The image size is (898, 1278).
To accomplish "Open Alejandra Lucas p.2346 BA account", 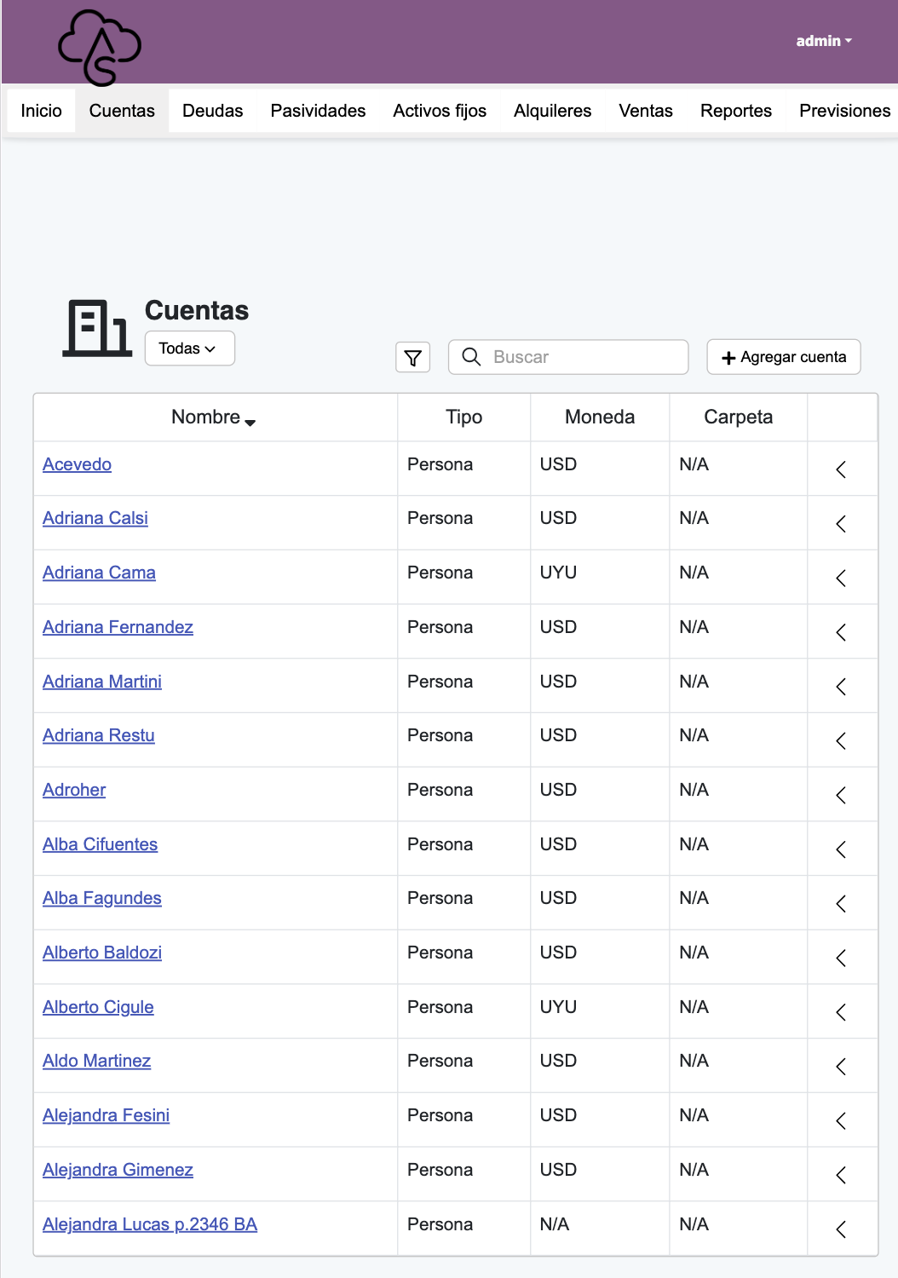I will (x=150, y=1224).
